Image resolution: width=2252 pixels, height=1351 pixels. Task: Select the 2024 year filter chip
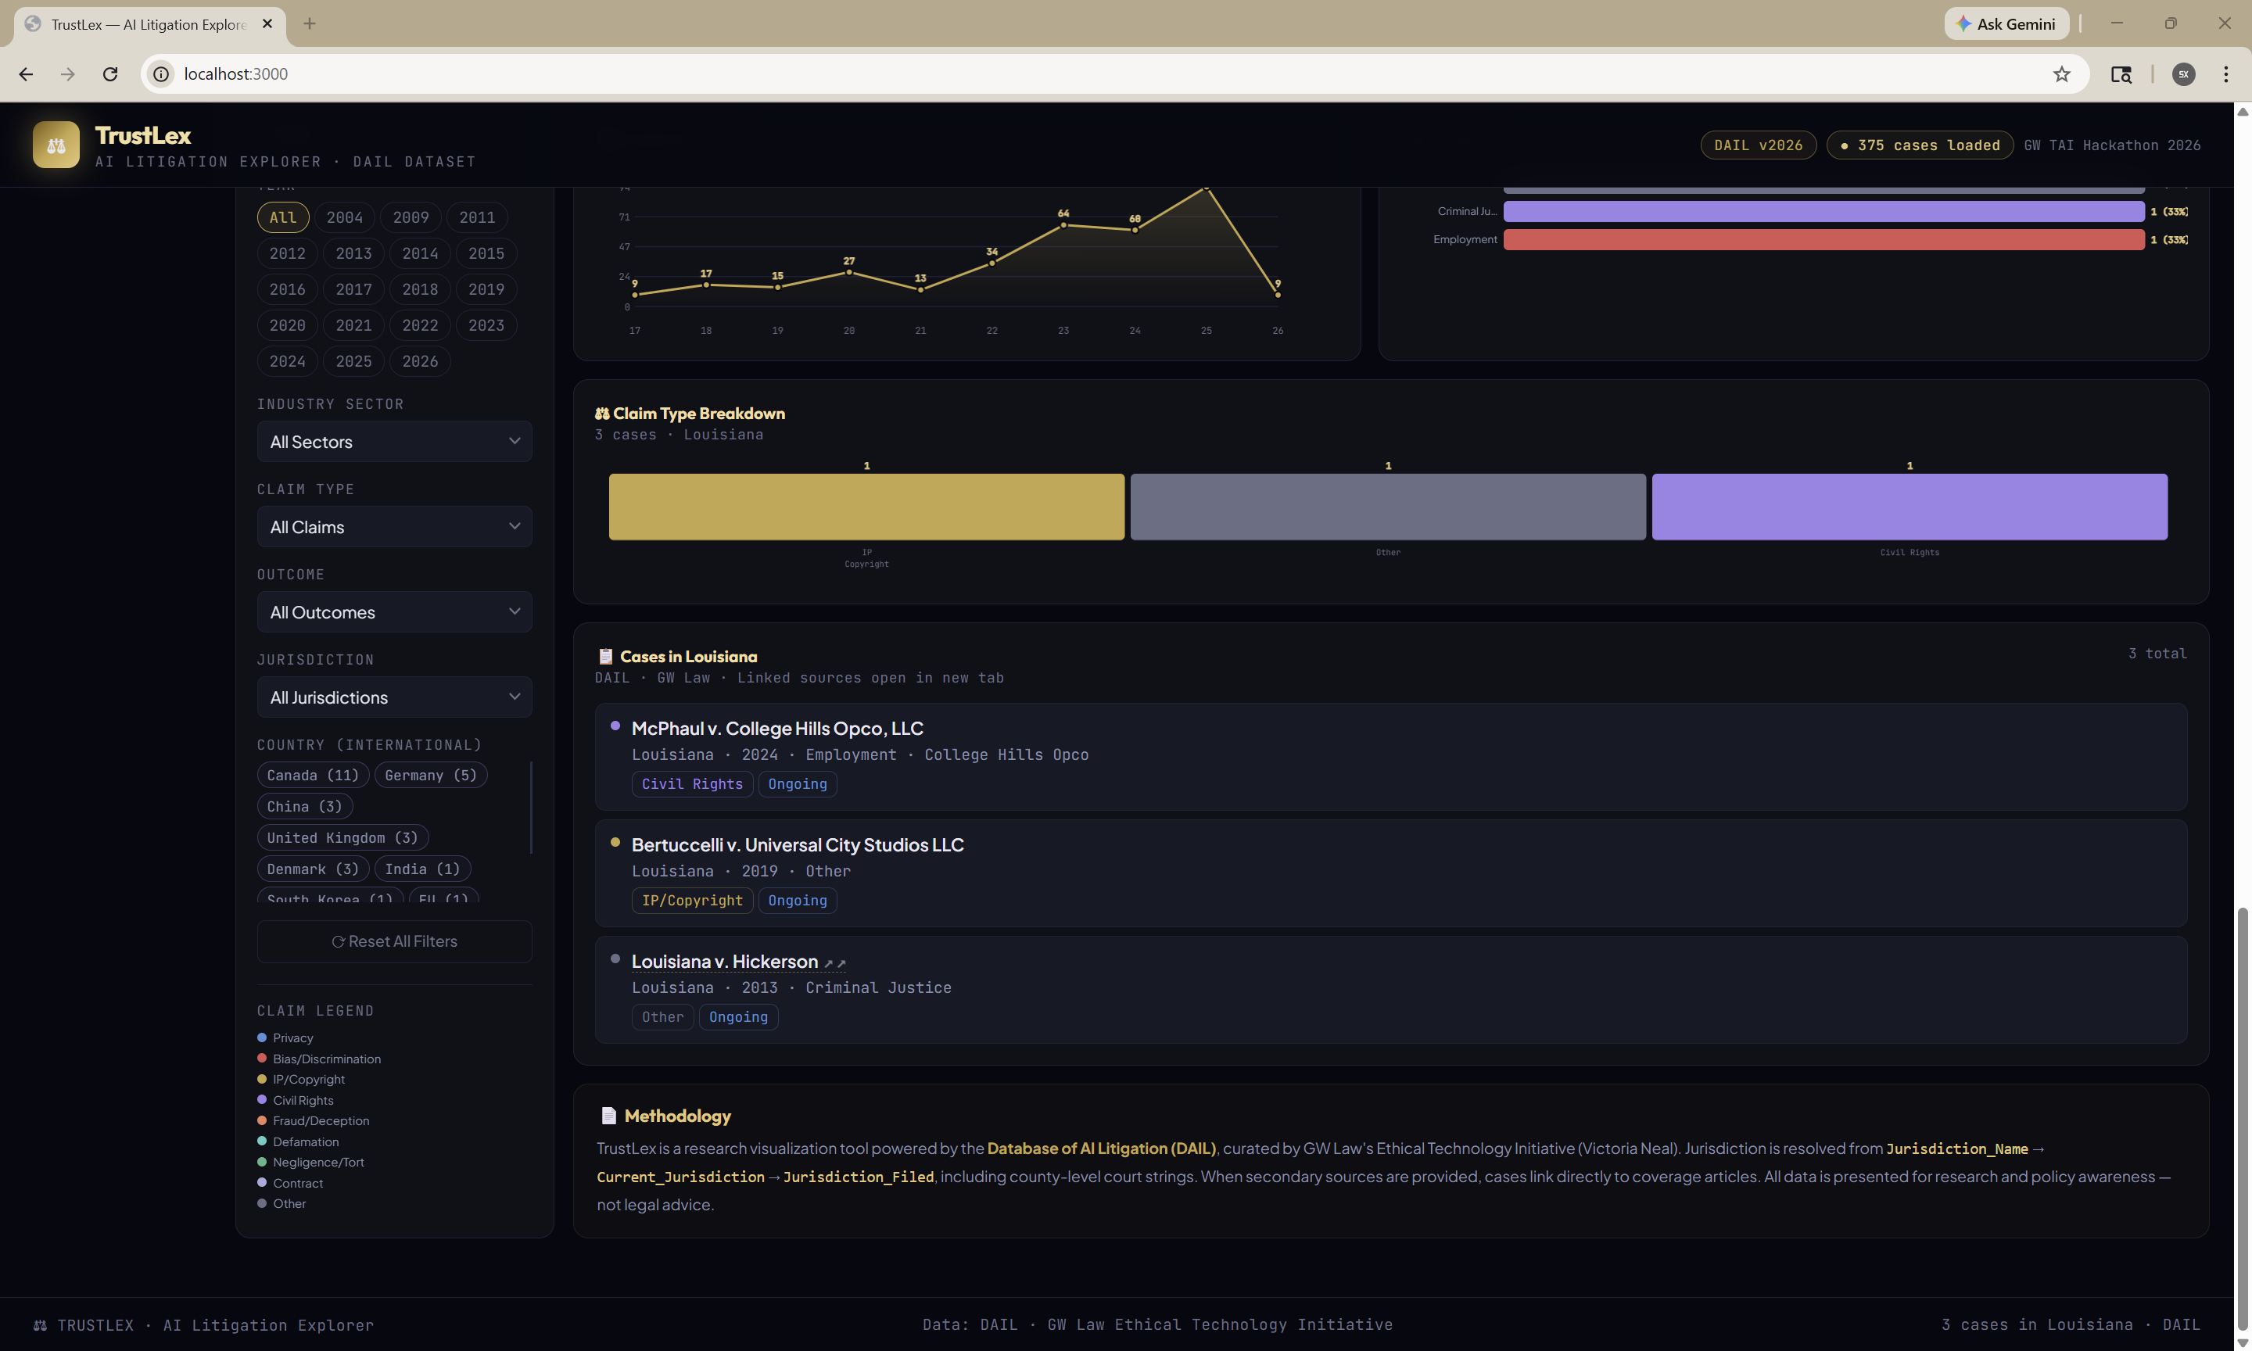tap(287, 361)
